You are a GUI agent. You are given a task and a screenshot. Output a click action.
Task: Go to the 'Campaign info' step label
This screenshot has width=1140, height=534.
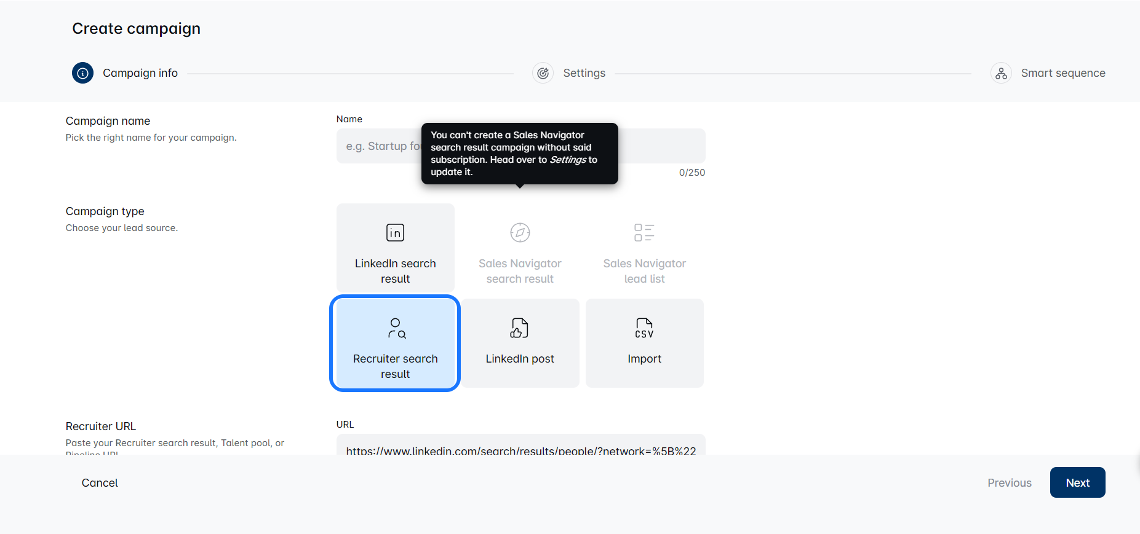pyautogui.click(x=140, y=73)
